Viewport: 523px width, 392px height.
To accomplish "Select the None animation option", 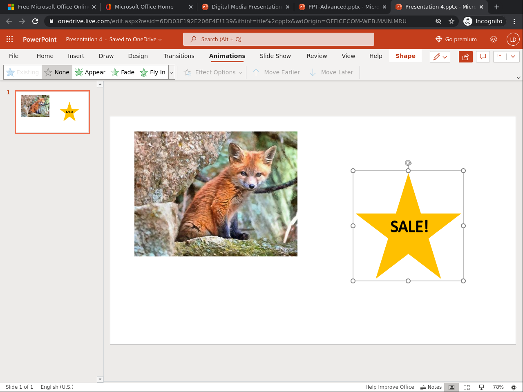I will tap(57, 72).
